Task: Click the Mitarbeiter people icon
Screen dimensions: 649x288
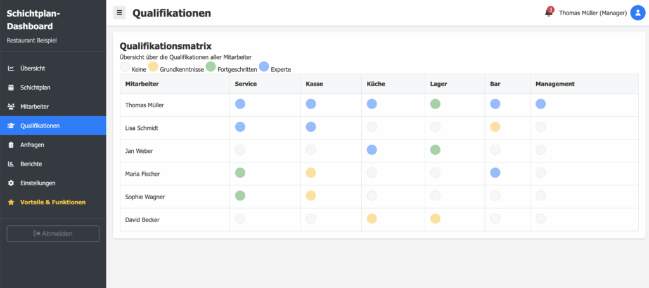Action: tap(11, 107)
